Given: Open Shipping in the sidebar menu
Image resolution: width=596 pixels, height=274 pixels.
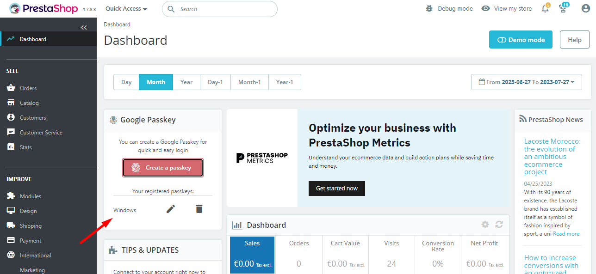Looking at the screenshot, I should tap(31, 225).
